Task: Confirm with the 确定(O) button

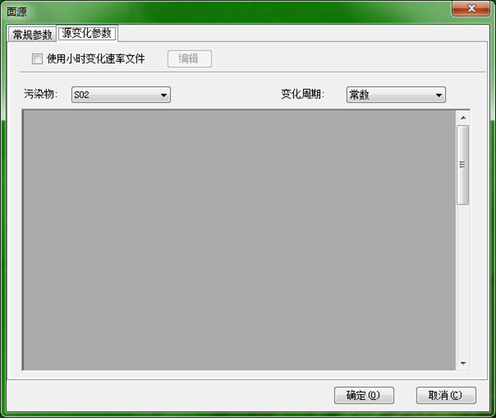Action: click(364, 395)
